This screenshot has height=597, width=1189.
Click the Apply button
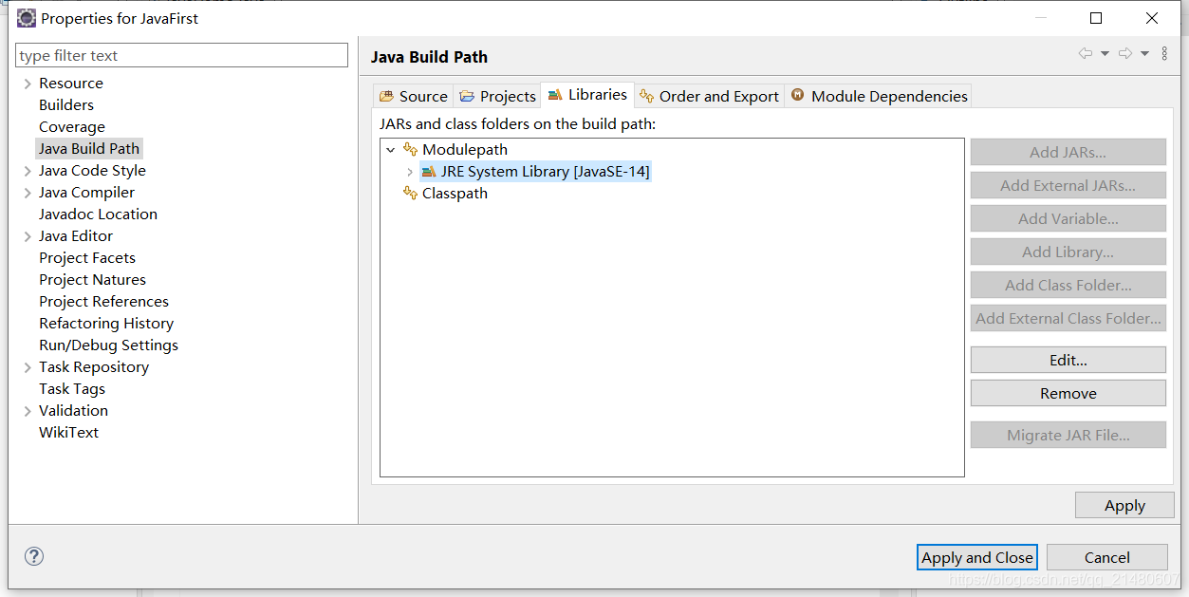(x=1124, y=505)
